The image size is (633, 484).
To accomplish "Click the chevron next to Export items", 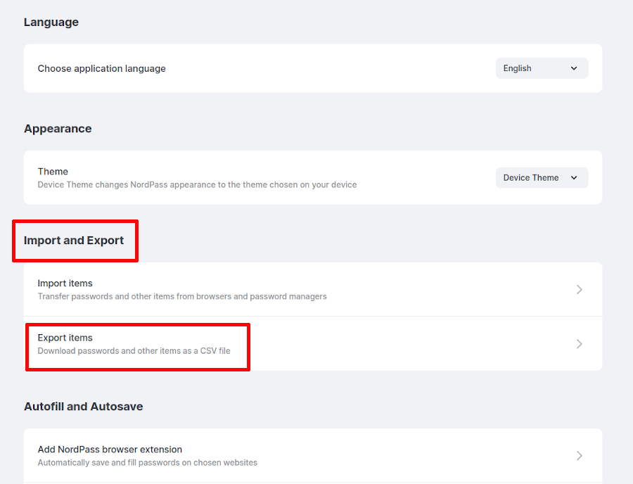I will point(580,344).
